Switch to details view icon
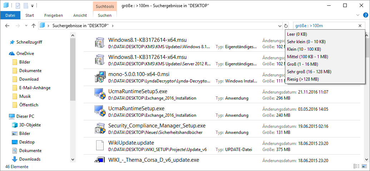 point(356,166)
